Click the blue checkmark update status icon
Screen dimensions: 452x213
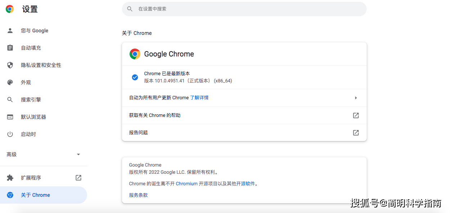[x=135, y=77]
